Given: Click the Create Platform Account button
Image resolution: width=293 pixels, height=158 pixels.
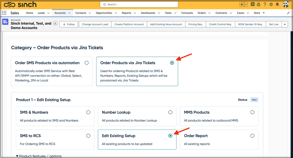Looking at the screenshot, I should coord(129,24).
